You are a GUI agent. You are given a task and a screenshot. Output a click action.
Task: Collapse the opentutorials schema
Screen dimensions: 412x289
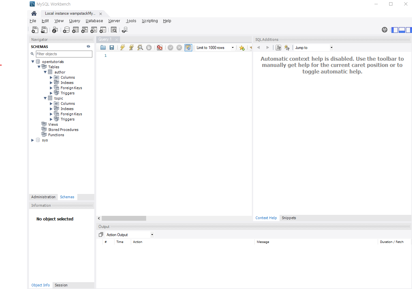pos(33,62)
